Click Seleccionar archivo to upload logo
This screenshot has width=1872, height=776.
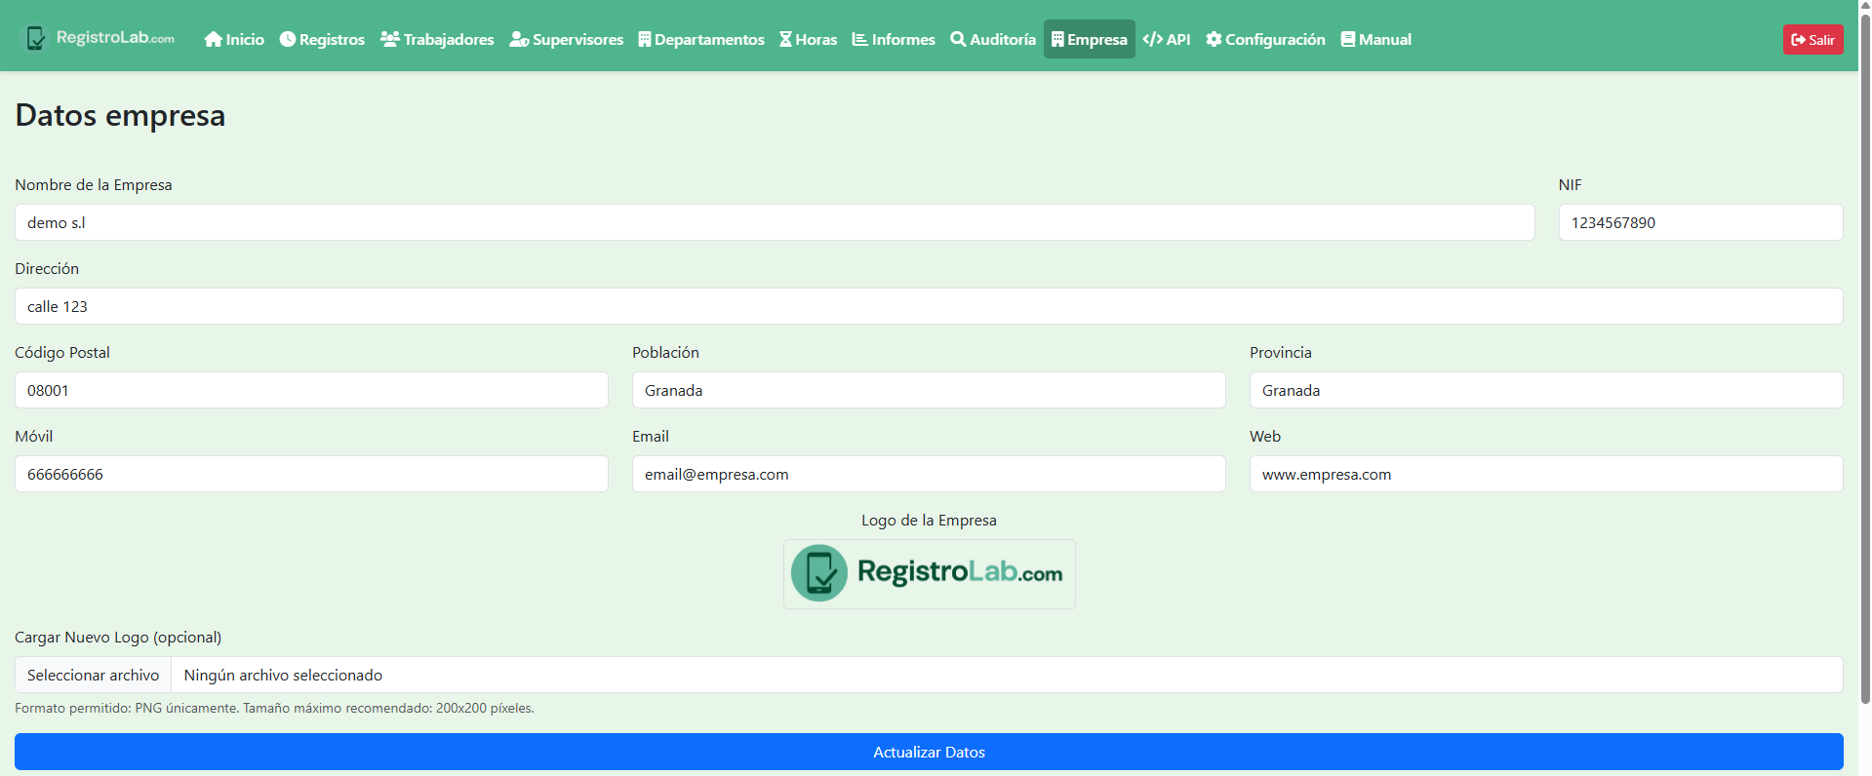(93, 675)
